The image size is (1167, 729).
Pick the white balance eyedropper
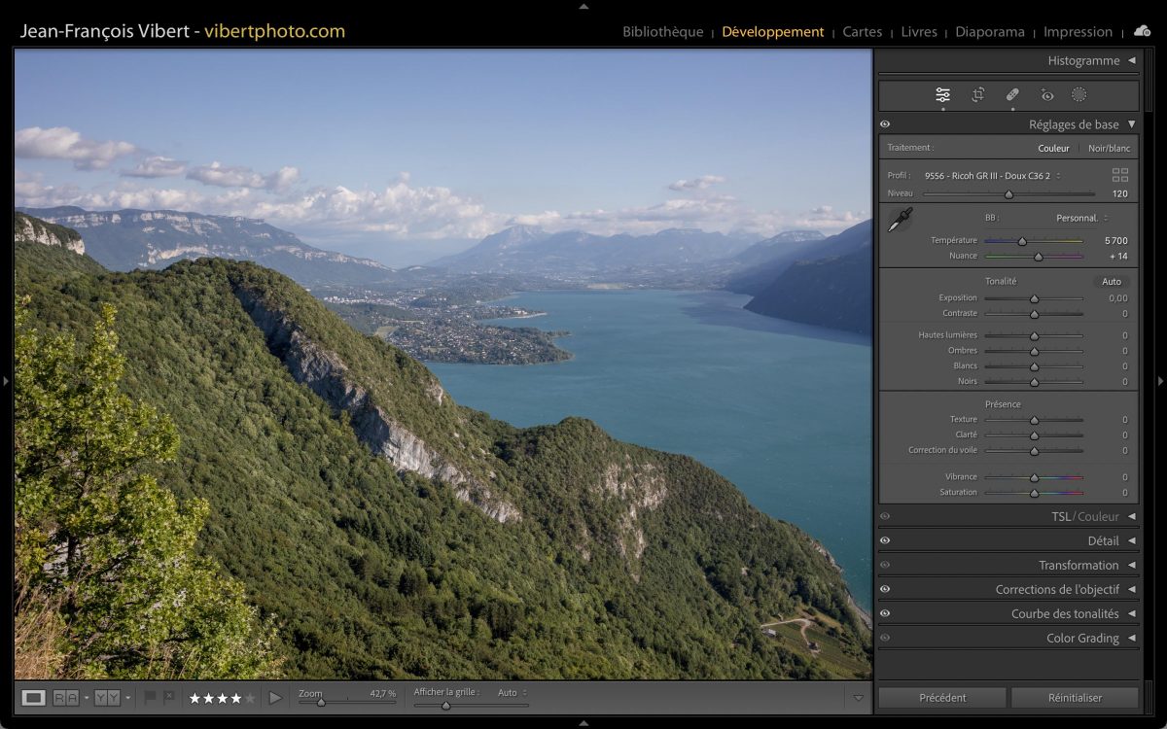pyautogui.click(x=900, y=220)
